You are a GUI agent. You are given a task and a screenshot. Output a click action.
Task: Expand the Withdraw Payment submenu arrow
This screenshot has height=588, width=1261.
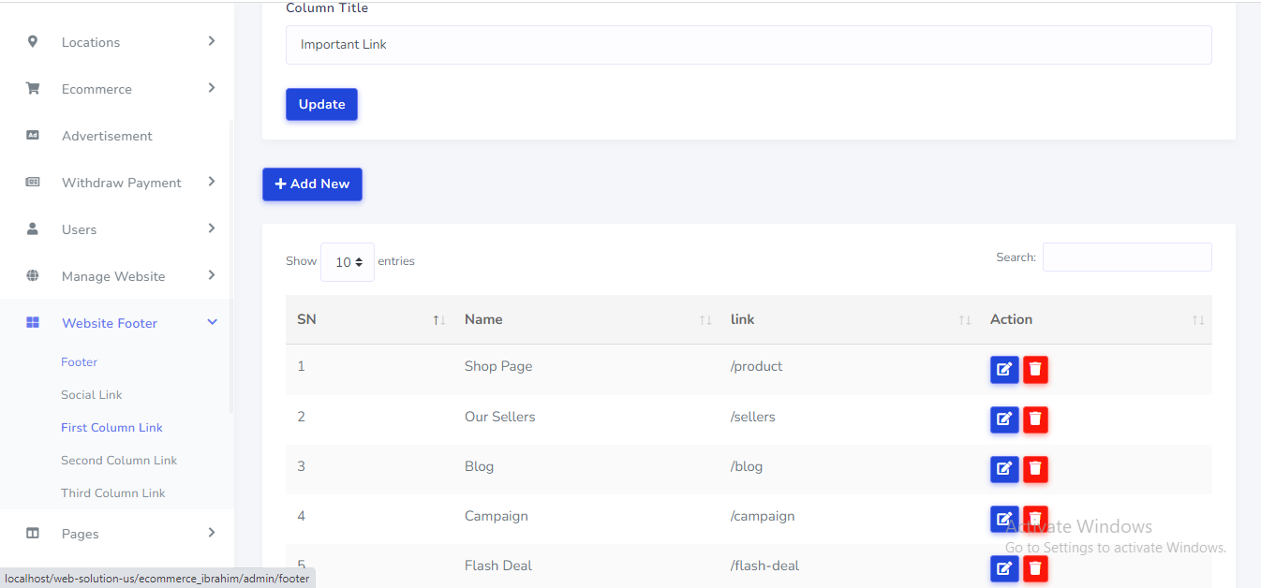[212, 182]
